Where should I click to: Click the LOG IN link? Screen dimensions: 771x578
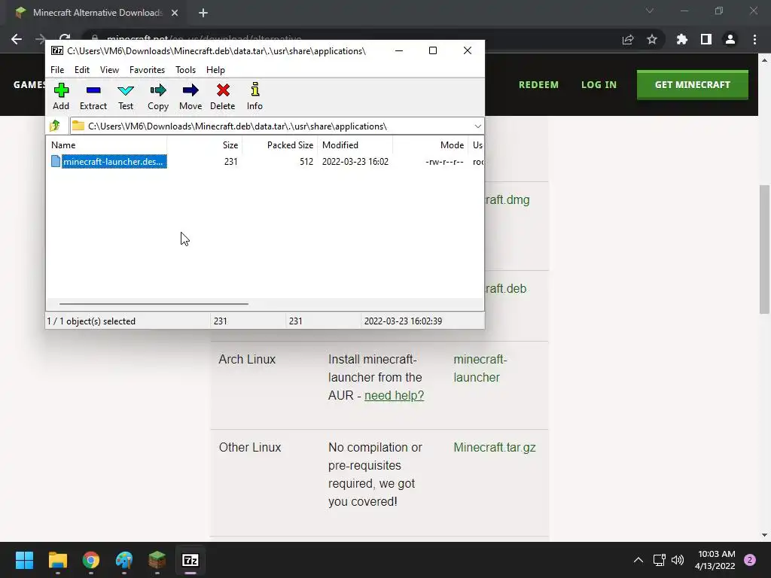[x=599, y=84]
